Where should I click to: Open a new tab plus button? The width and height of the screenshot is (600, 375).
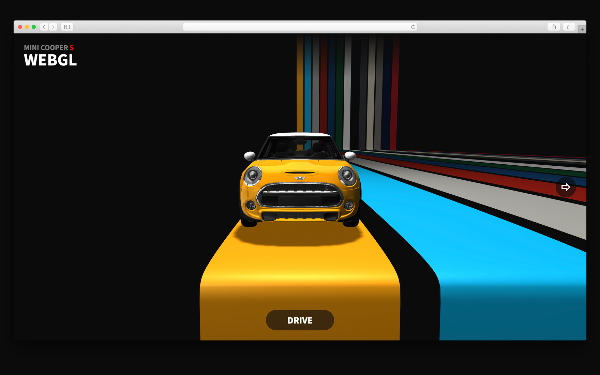582,29
